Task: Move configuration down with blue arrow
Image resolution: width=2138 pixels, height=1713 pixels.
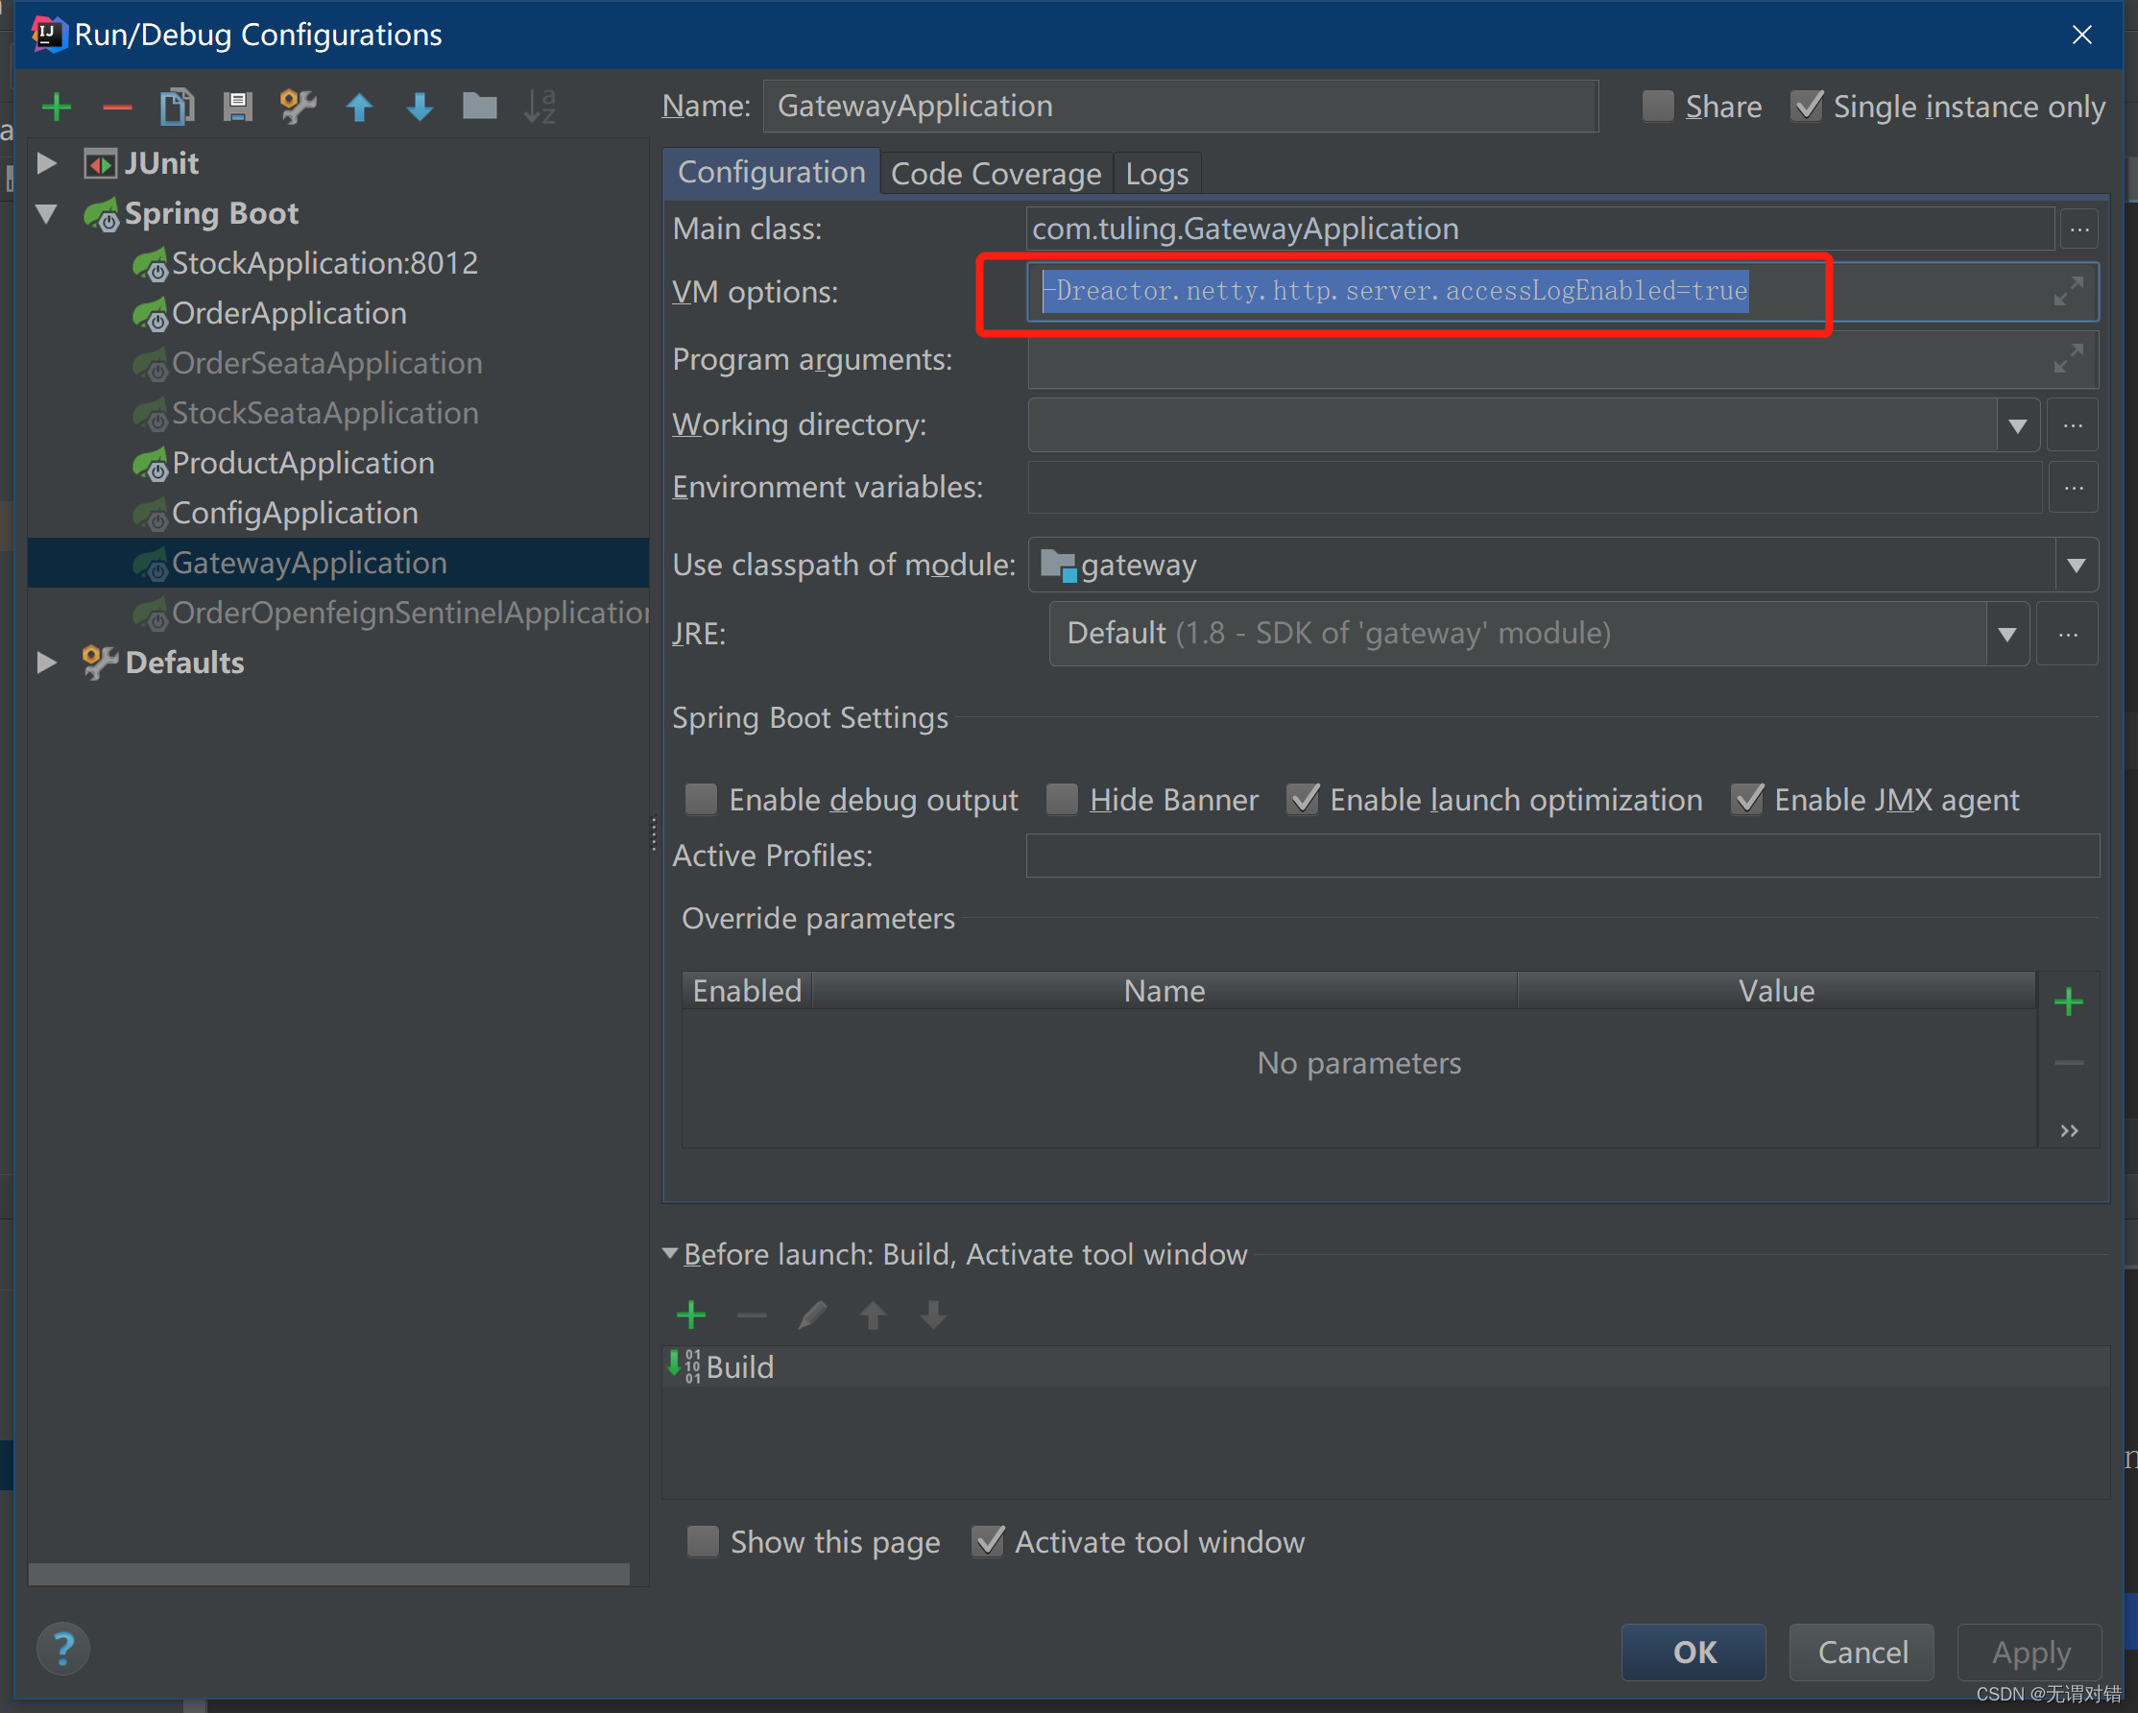Action: tap(420, 107)
